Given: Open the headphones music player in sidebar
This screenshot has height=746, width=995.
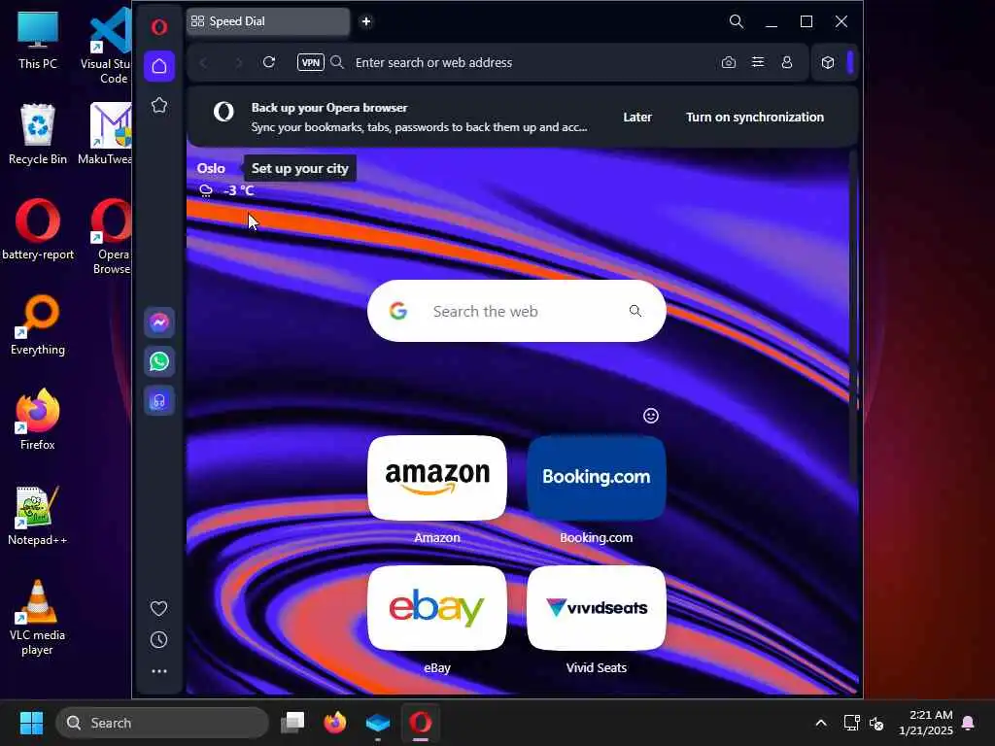Looking at the screenshot, I should 159,401.
